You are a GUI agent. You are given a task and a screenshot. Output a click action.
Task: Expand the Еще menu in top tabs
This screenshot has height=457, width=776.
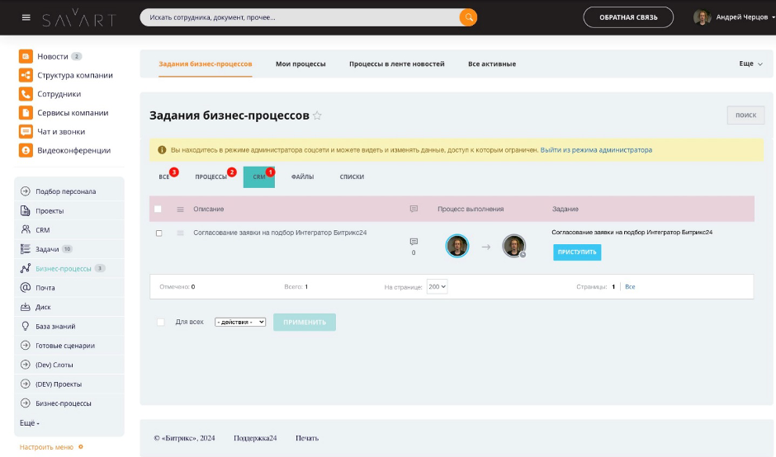coord(750,64)
